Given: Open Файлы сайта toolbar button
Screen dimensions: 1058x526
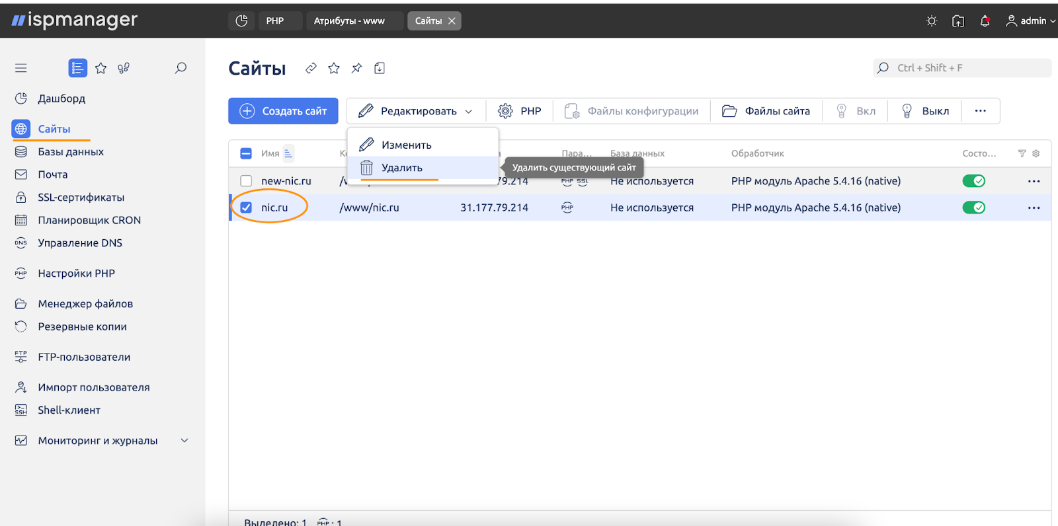Looking at the screenshot, I should [766, 111].
